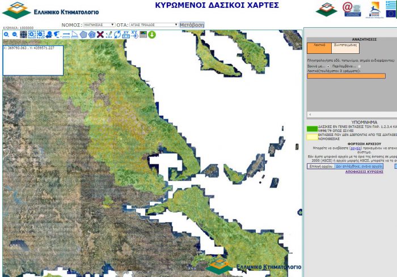Click the zoom out magnifier tool

tap(14, 35)
